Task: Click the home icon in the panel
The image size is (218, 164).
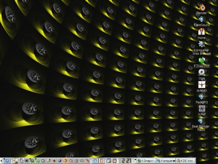Action: click(x=43, y=161)
